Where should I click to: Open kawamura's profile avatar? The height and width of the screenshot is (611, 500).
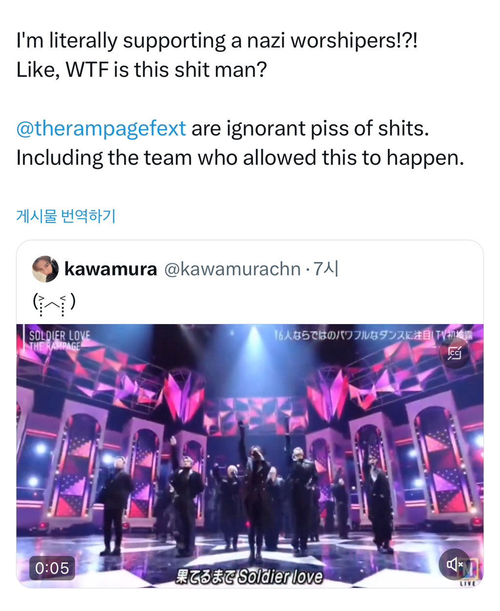pos(45,269)
